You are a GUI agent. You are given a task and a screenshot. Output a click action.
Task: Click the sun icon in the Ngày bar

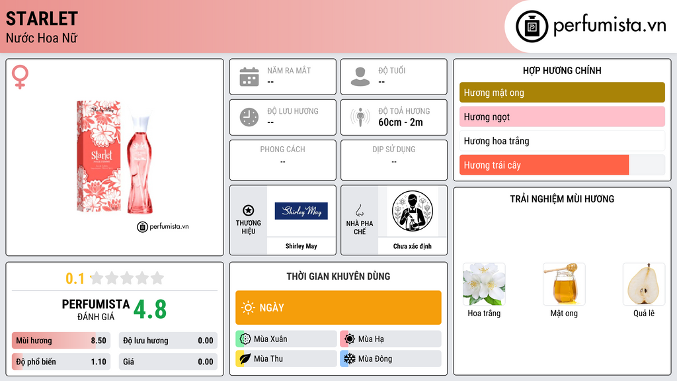point(248,308)
